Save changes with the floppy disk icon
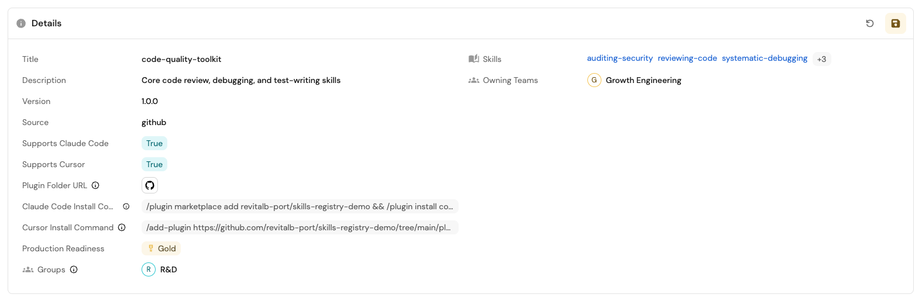The width and height of the screenshot is (922, 301). (895, 23)
